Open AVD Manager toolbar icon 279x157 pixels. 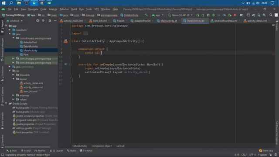[259, 15]
